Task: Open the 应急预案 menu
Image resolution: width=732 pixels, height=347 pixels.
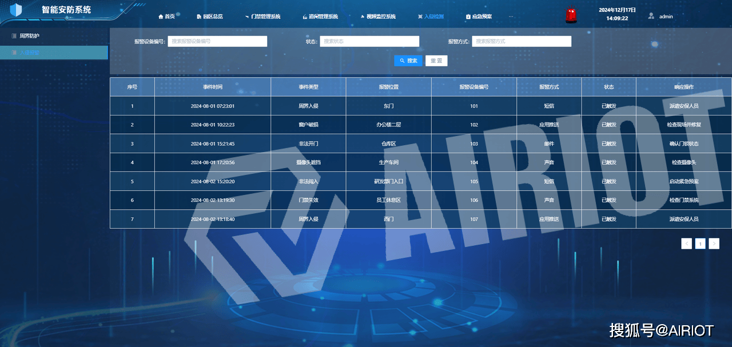Action: [x=479, y=17]
